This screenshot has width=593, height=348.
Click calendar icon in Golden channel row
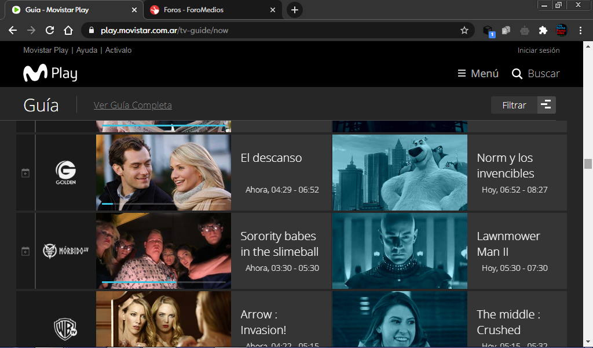pyautogui.click(x=25, y=173)
